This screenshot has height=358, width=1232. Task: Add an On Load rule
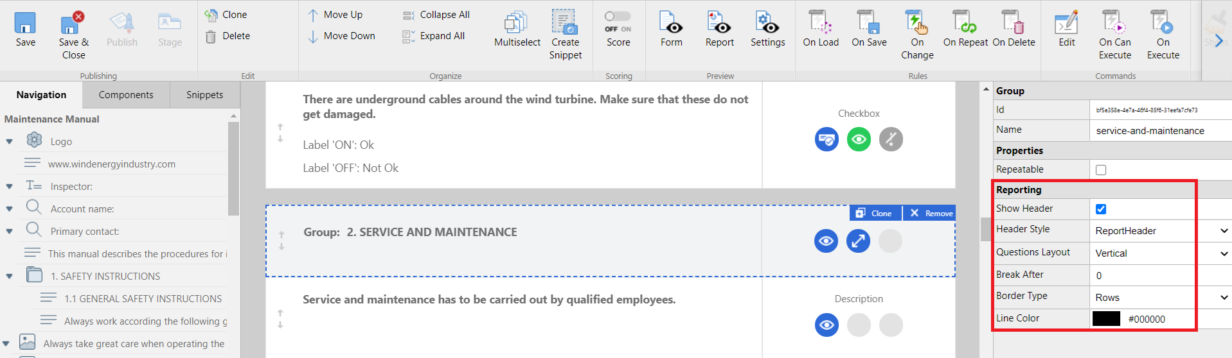(820, 24)
